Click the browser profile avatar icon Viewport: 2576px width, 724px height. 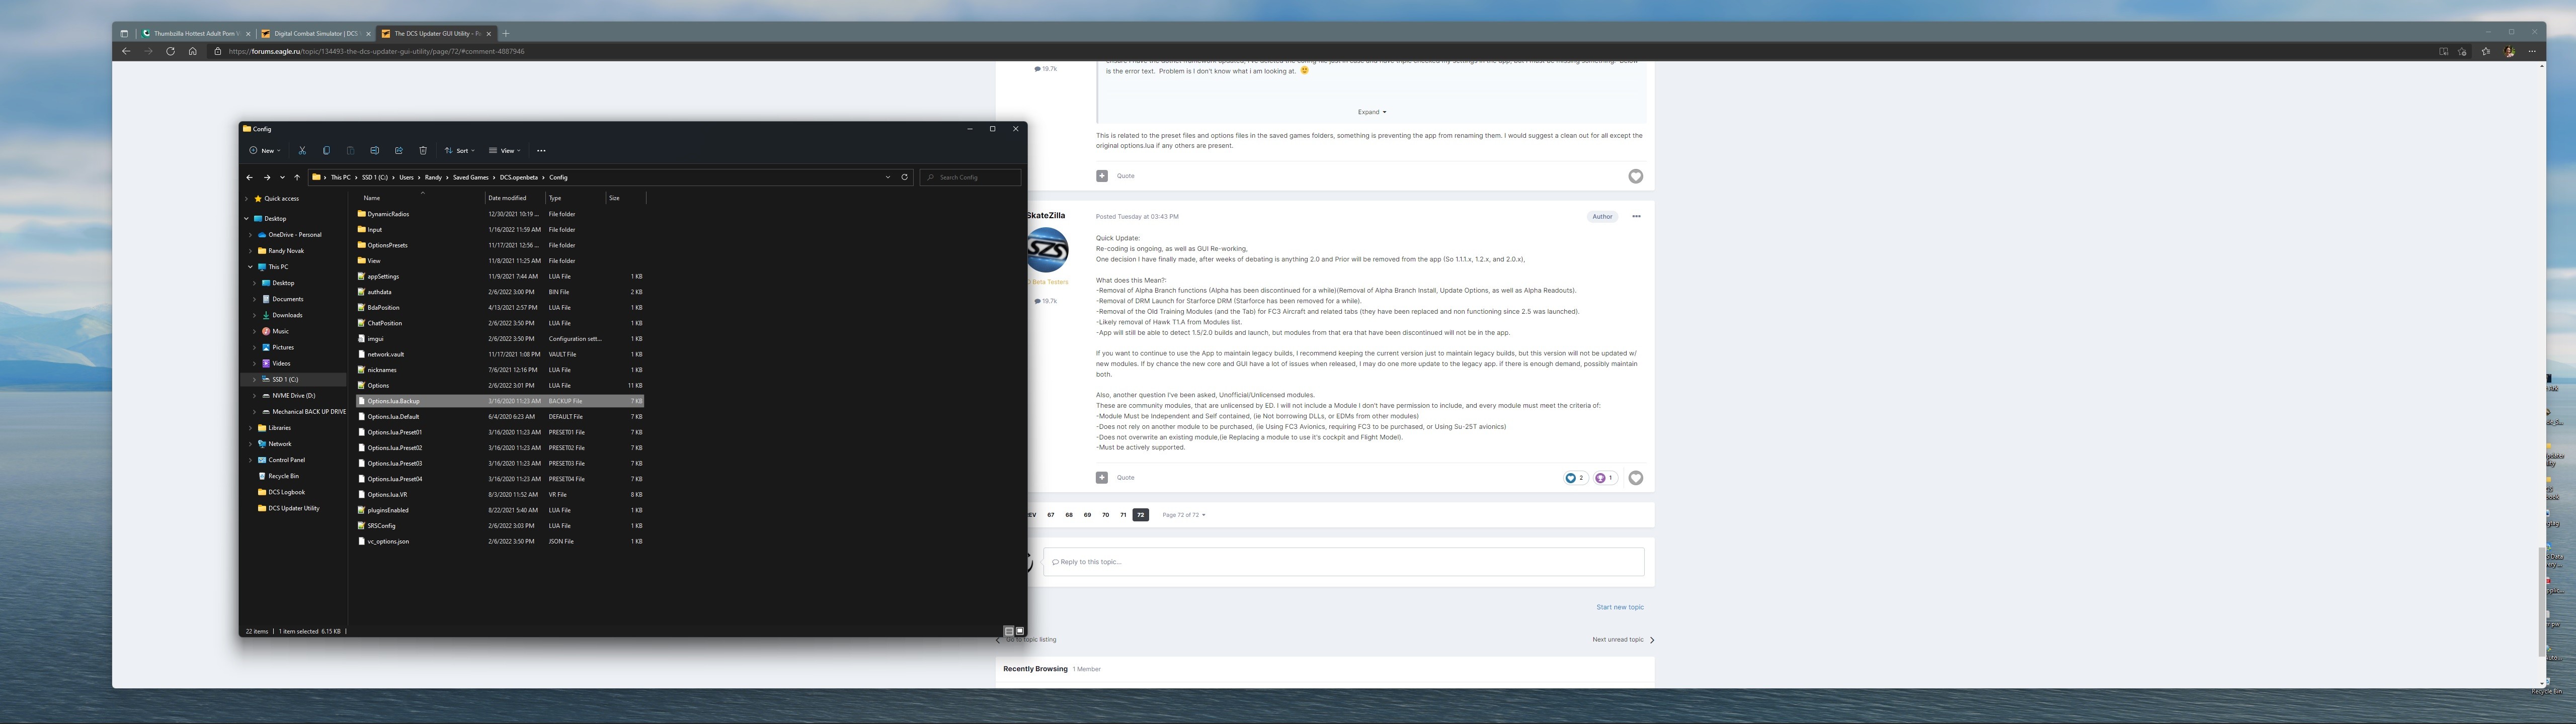(x=2509, y=51)
